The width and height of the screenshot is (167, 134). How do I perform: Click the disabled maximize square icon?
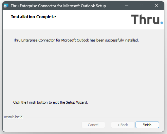[x=141, y=6]
